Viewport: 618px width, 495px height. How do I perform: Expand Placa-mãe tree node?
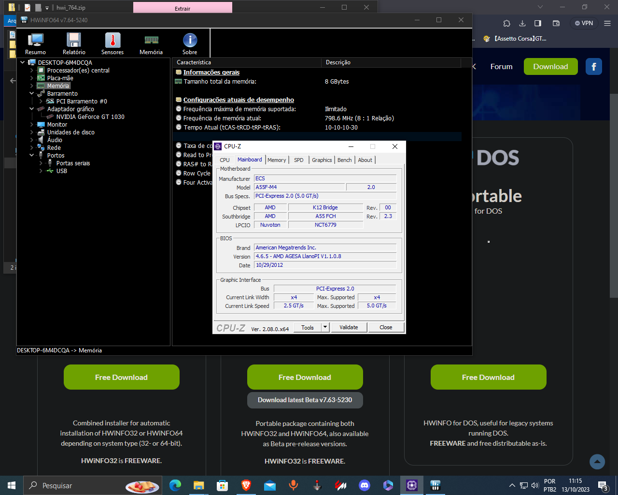pyautogui.click(x=32, y=78)
